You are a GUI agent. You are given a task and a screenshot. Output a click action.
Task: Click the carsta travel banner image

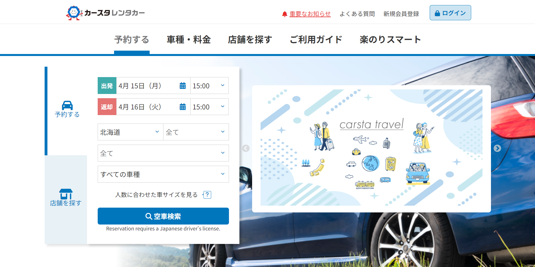point(371,148)
